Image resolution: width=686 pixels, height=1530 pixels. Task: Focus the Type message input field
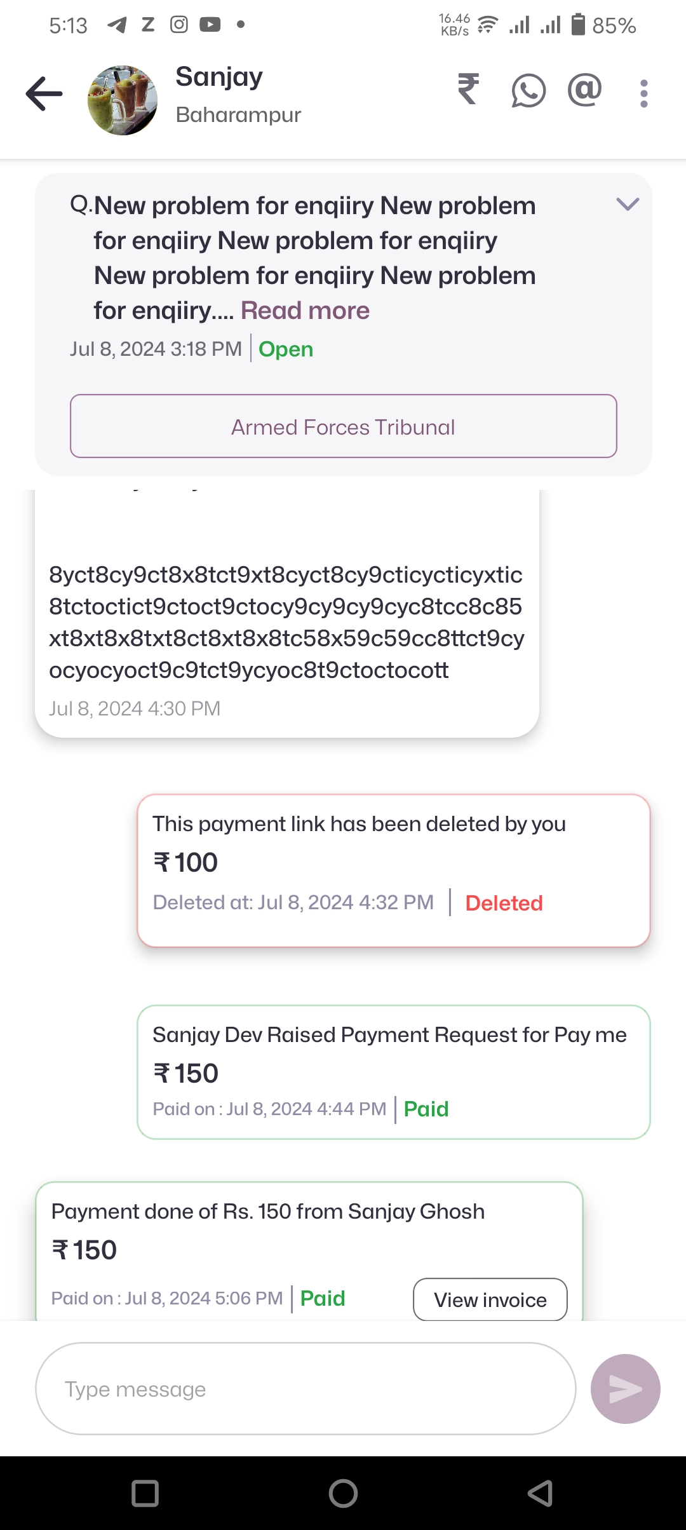[306, 1389]
